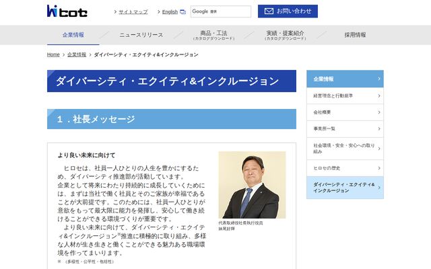Click the section title 1．社長メッセージ
Image resolution: width=431 pixels, height=269 pixels.
point(96,119)
